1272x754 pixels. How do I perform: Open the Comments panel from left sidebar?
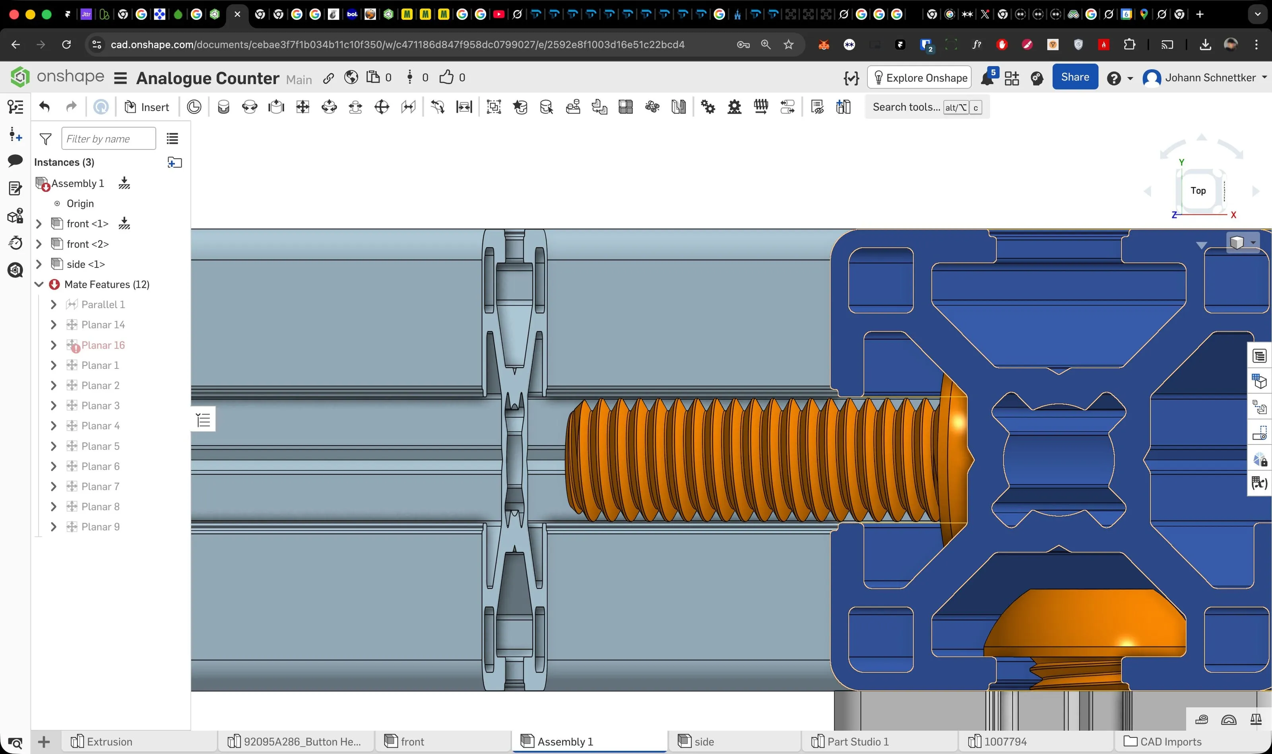15,161
